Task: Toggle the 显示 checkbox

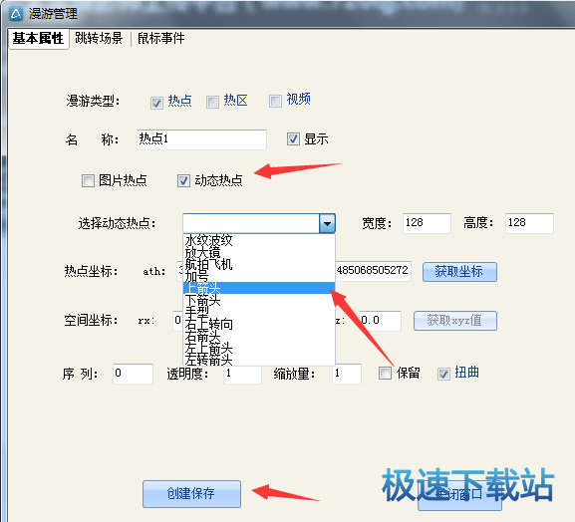Action: pos(293,138)
